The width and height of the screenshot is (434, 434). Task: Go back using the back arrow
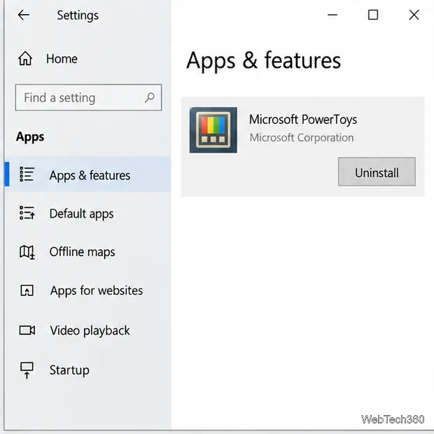click(24, 15)
